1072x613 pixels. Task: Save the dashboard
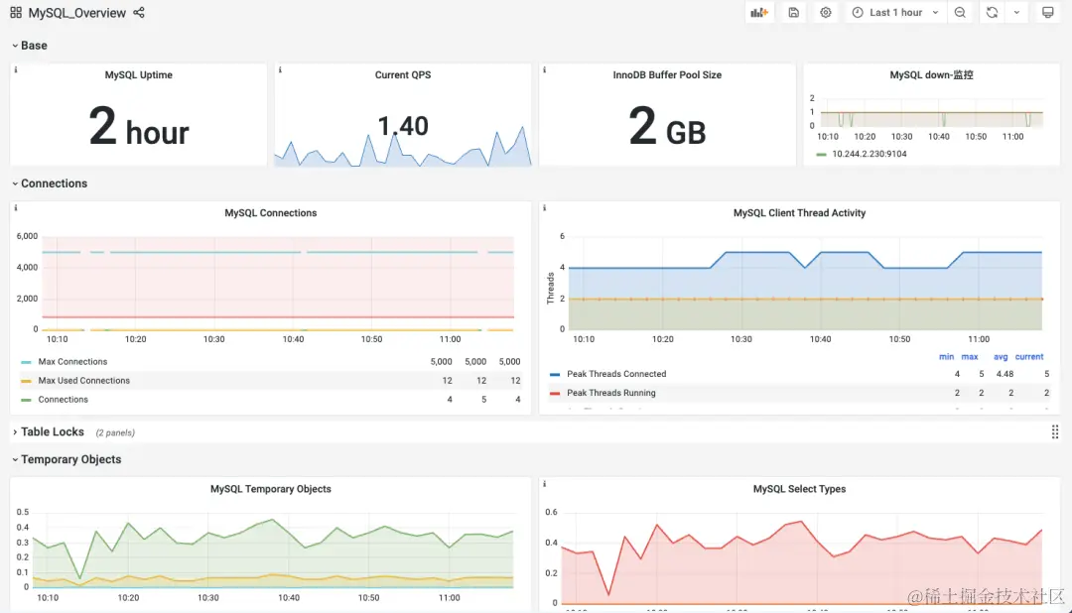tap(793, 12)
